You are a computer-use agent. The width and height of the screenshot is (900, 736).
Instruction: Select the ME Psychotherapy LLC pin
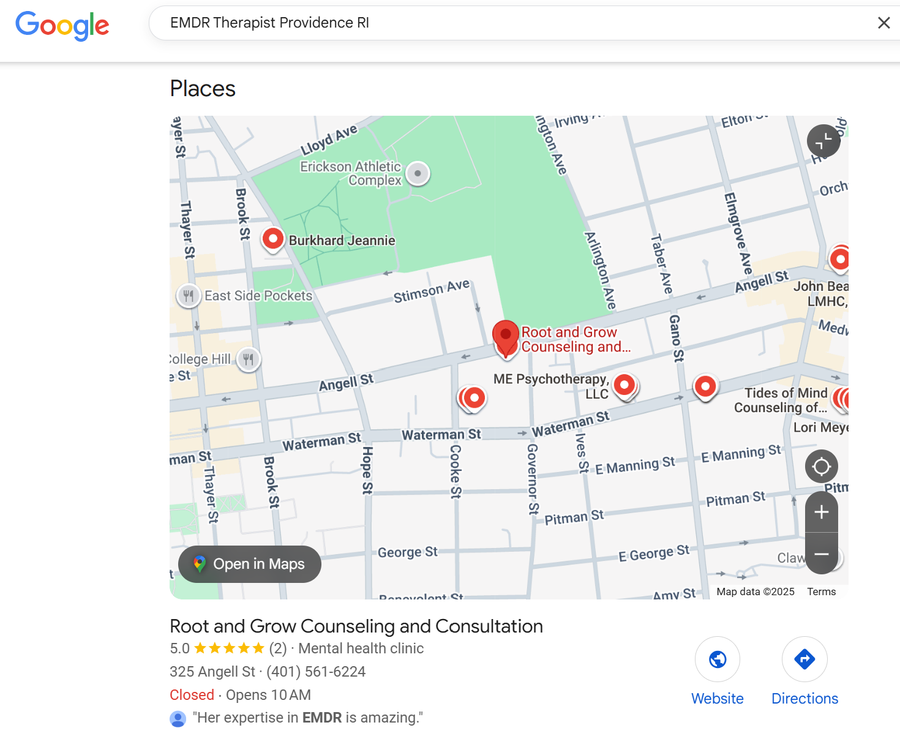click(625, 386)
